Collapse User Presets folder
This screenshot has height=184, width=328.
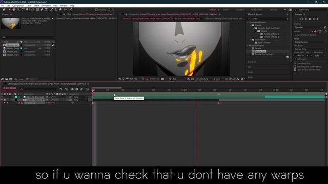(x=251, y=40)
